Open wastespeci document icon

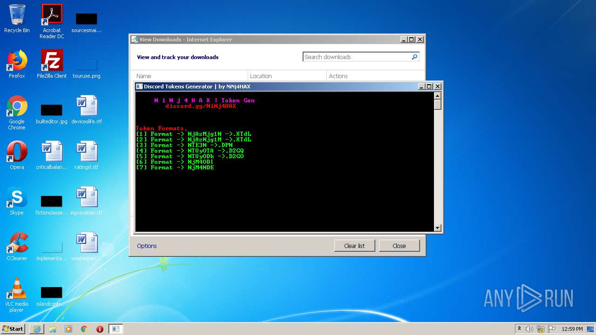pos(87,247)
